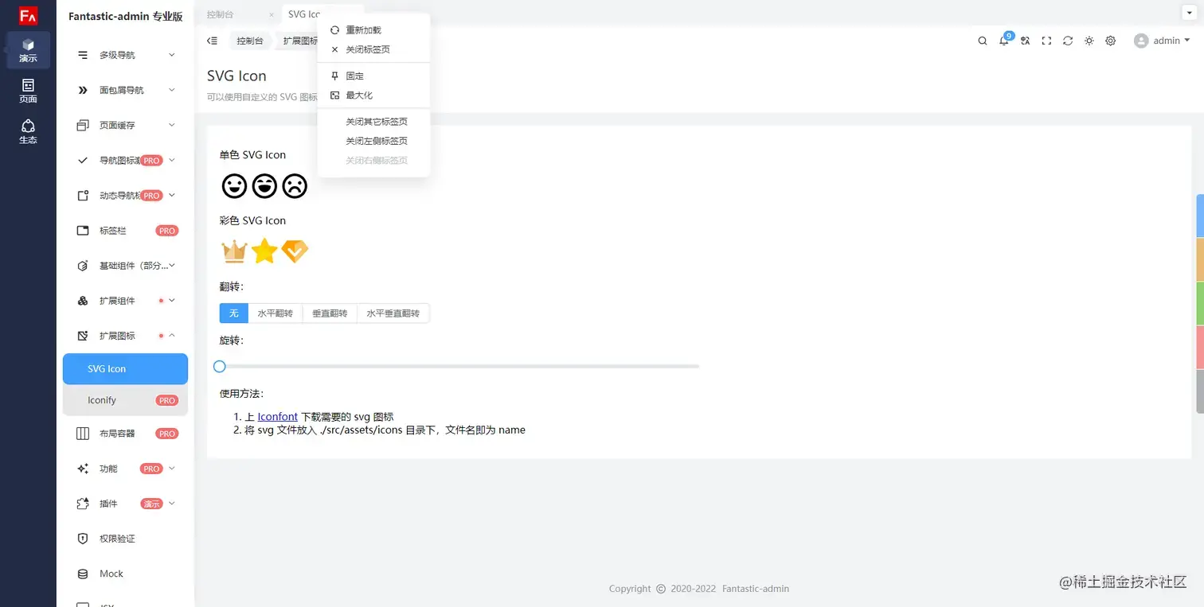The image size is (1204, 607).
Task: Expand 页面缓存 menu
Action: pos(127,125)
